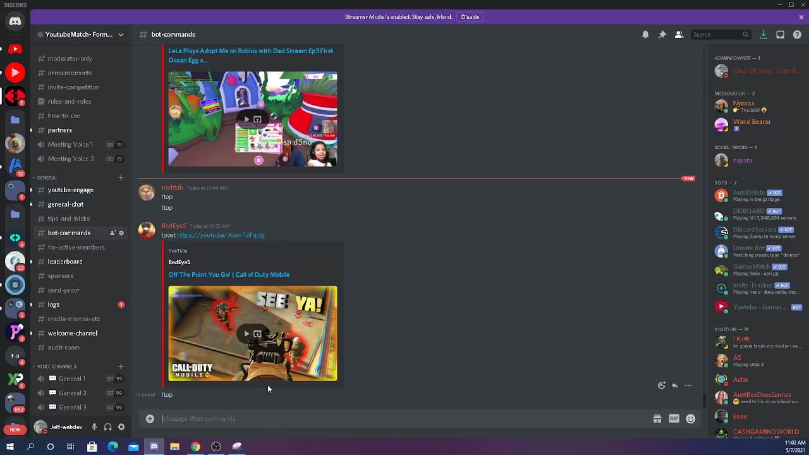Open Windows Start menu
The height and width of the screenshot is (455, 809).
tap(9, 447)
